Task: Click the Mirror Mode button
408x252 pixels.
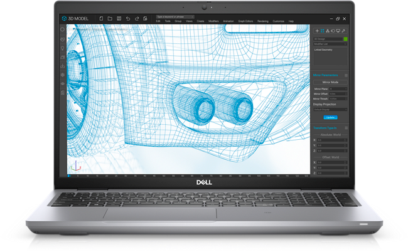Action: (330, 82)
